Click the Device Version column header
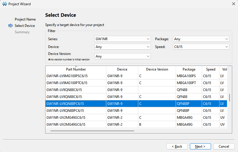Viewport: 238px width, 152px height. pos(157,69)
